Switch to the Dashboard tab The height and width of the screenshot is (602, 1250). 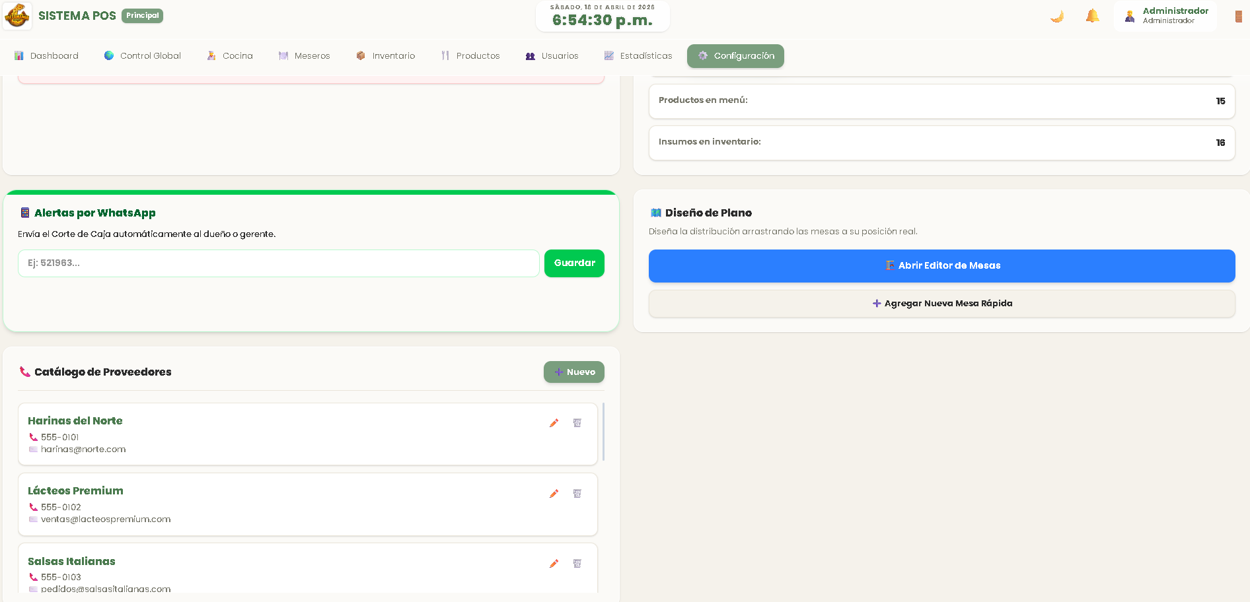[x=46, y=56]
